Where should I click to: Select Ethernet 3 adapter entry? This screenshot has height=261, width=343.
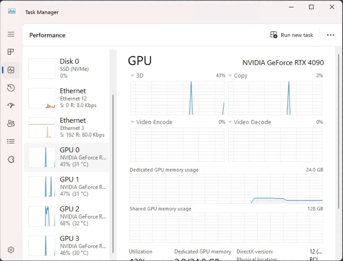point(67,127)
